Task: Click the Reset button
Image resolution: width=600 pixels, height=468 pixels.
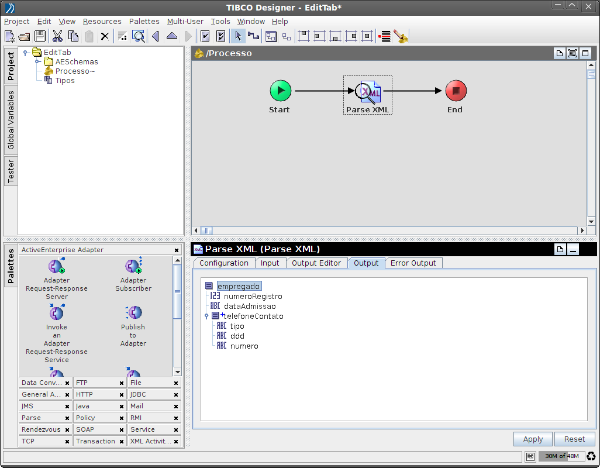Action: 574,439
